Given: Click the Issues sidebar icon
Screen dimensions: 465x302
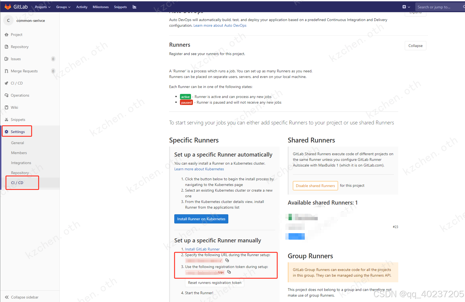Looking at the screenshot, I should (x=6, y=59).
